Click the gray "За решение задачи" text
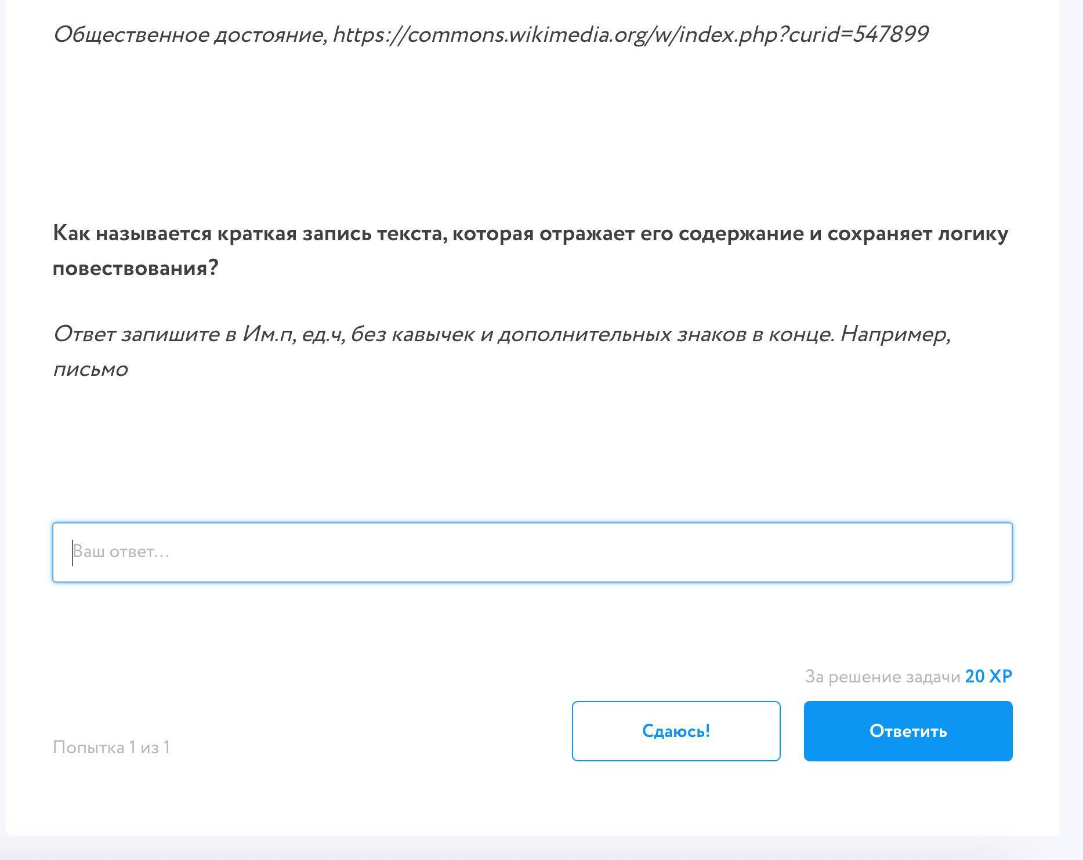Screen dimensions: 1083x860 tap(882, 677)
